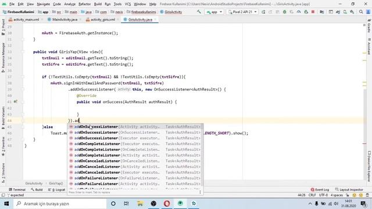The image size is (372, 209).
Task: Click the Profile app gauge icon
Action: click(x=299, y=12)
